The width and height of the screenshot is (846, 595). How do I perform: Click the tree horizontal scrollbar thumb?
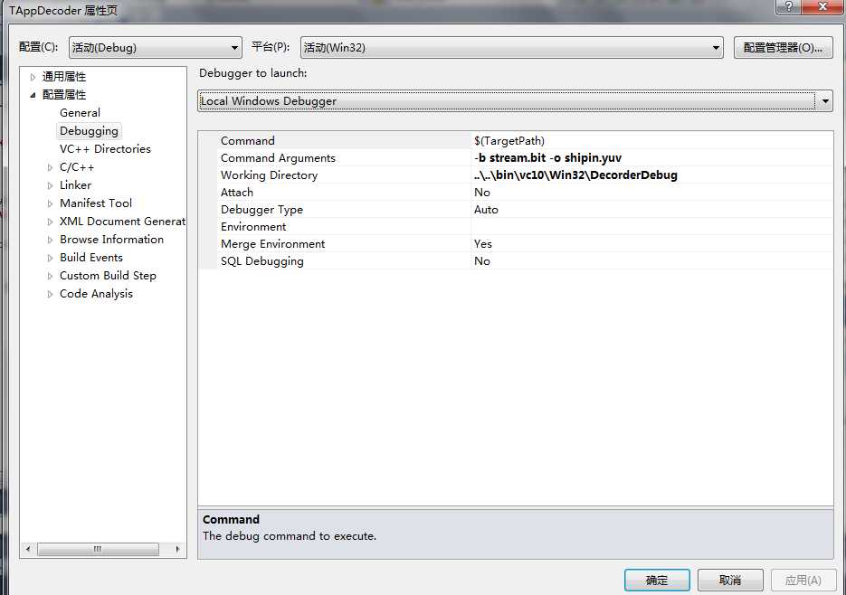(x=98, y=549)
